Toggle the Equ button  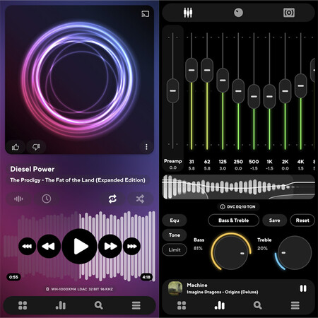pyautogui.click(x=175, y=220)
